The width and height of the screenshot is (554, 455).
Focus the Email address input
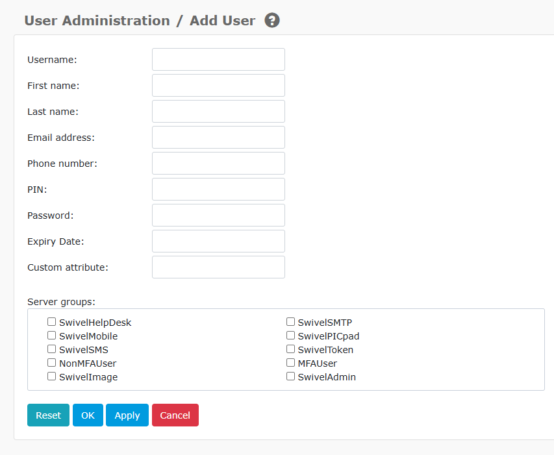pyautogui.click(x=218, y=137)
